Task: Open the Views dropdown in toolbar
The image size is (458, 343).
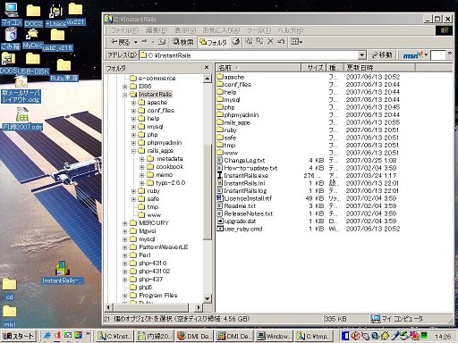Action: click(296, 42)
